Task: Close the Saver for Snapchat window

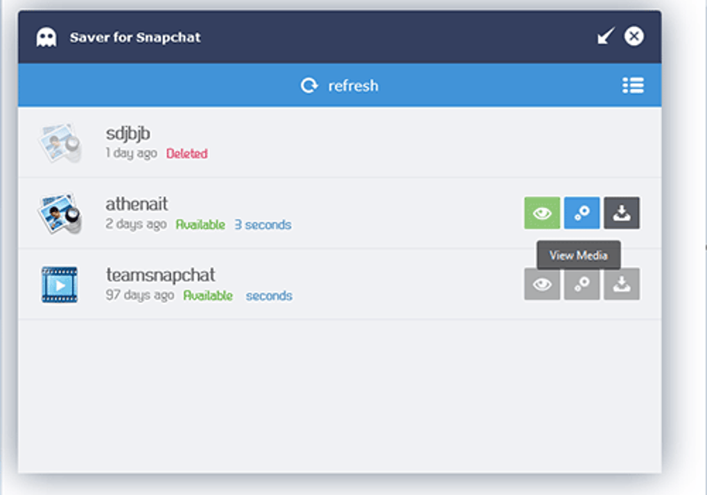Action: (x=634, y=37)
